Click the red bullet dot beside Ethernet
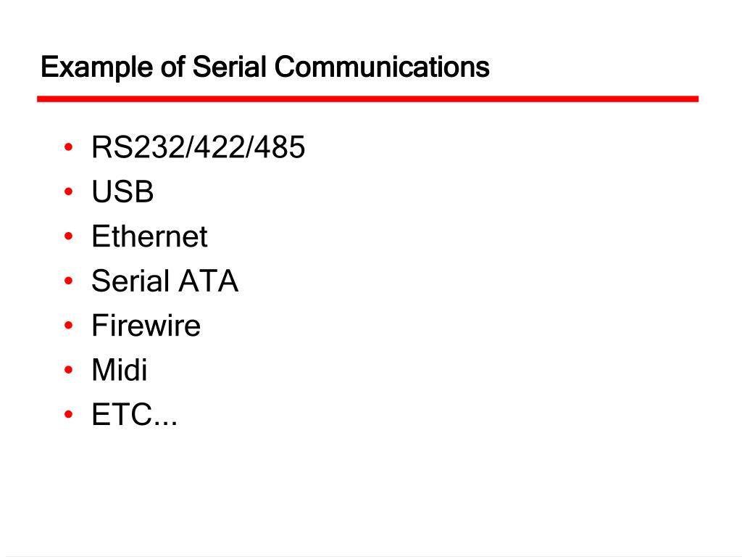The width and height of the screenshot is (742, 557). click(69, 236)
